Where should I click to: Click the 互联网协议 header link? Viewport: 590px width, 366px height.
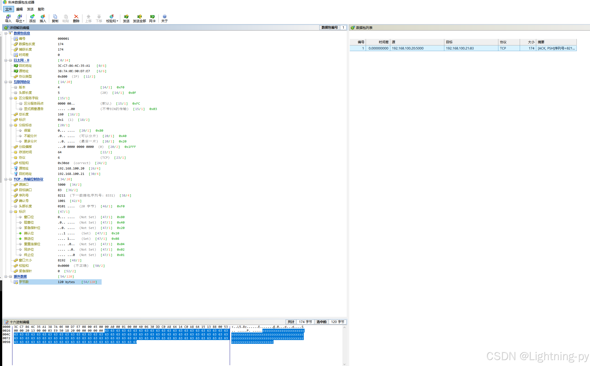pyautogui.click(x=22, y=82)
